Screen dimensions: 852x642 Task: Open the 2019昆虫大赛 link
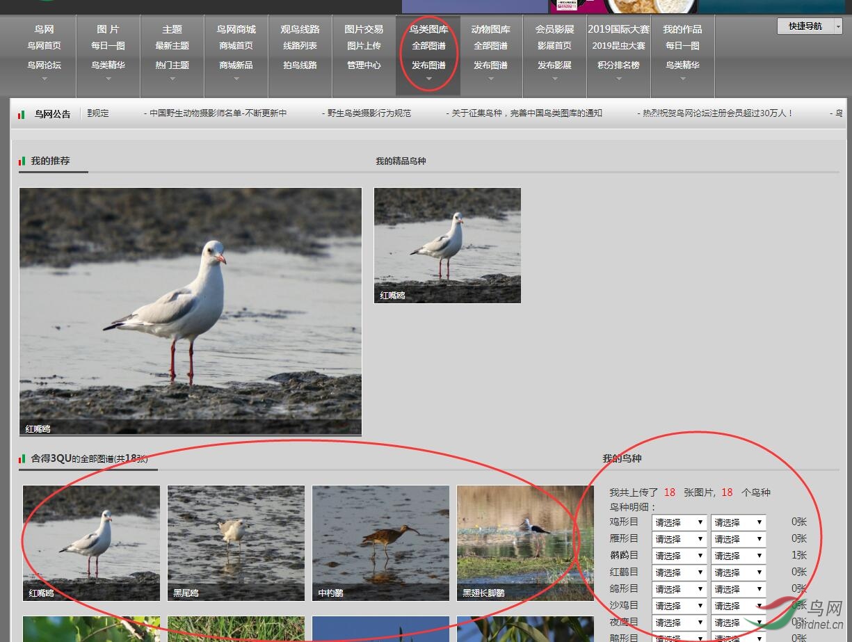pyautogui.click(x=618, y=46)
